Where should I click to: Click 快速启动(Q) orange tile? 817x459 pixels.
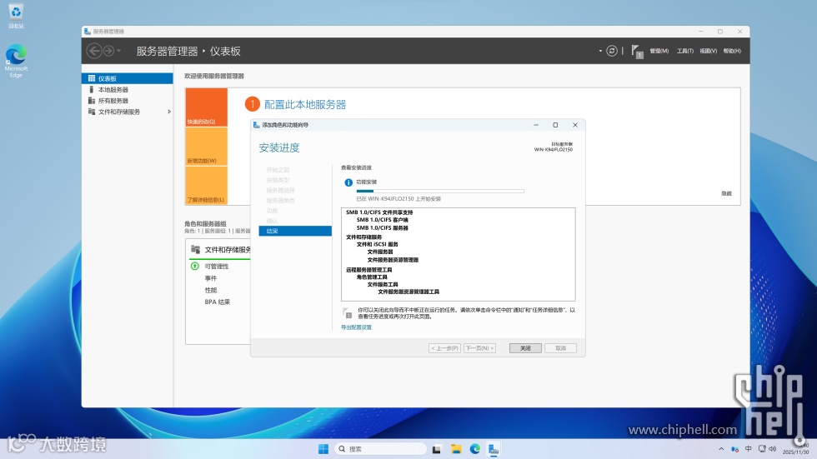click(x=207, y=107)
